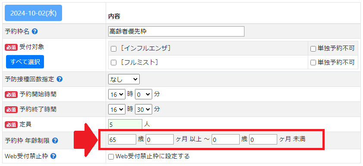This screenshot has height=166, width=363.
Task: Enable 単独予約不可 for インフルエンザ row
Action: pos(313,49)
